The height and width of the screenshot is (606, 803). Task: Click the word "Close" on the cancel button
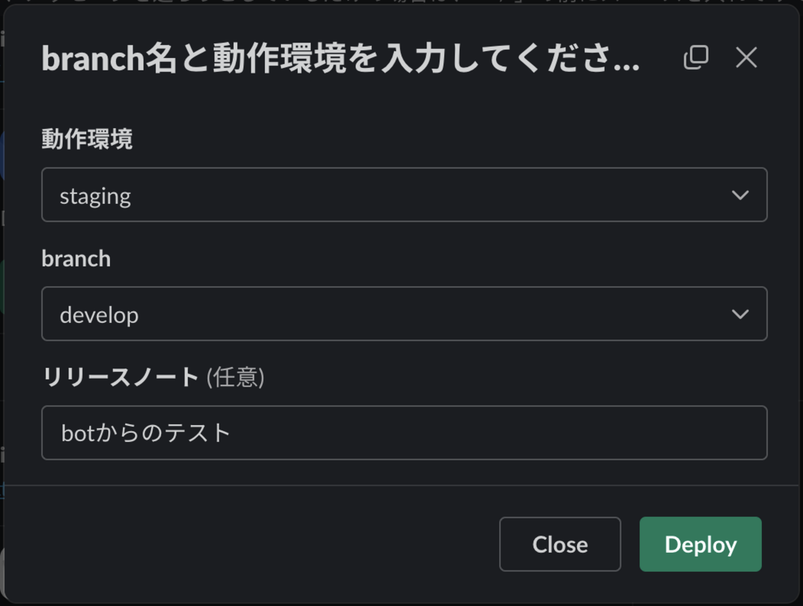[560, 545]
